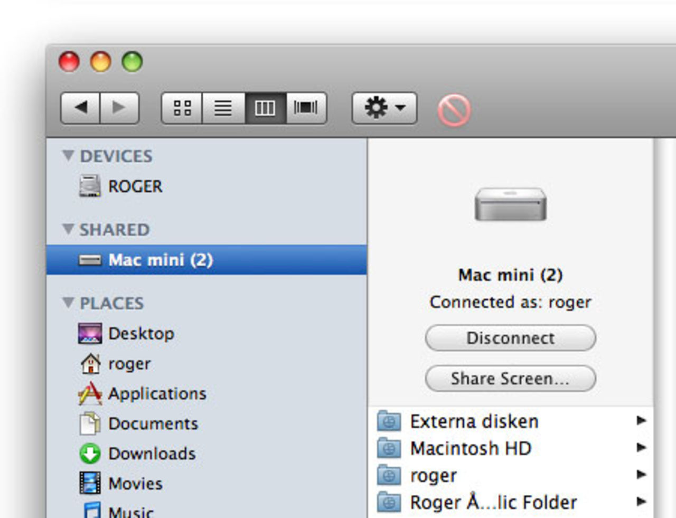The image size is (676, 518).
Task: Select the Macintosh HD shared volume
Action: [x=470, y=448]
